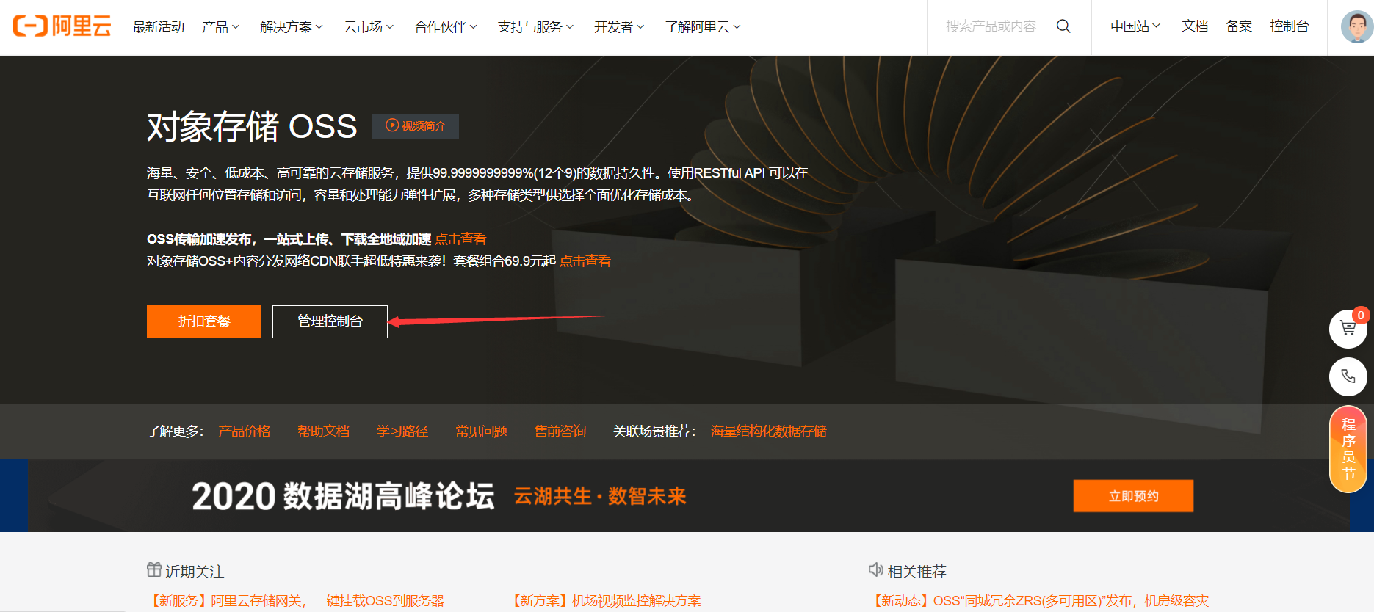The image size is (1374, 612).
Task: Open the 海量结构化数据存储 link
Action: [x=769, y=431]
